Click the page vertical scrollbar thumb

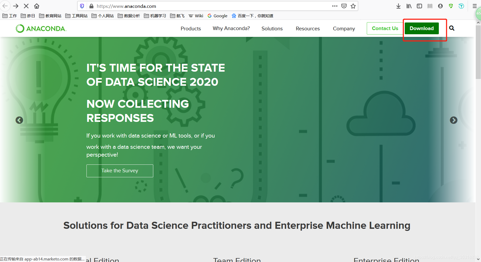(478, 52)
